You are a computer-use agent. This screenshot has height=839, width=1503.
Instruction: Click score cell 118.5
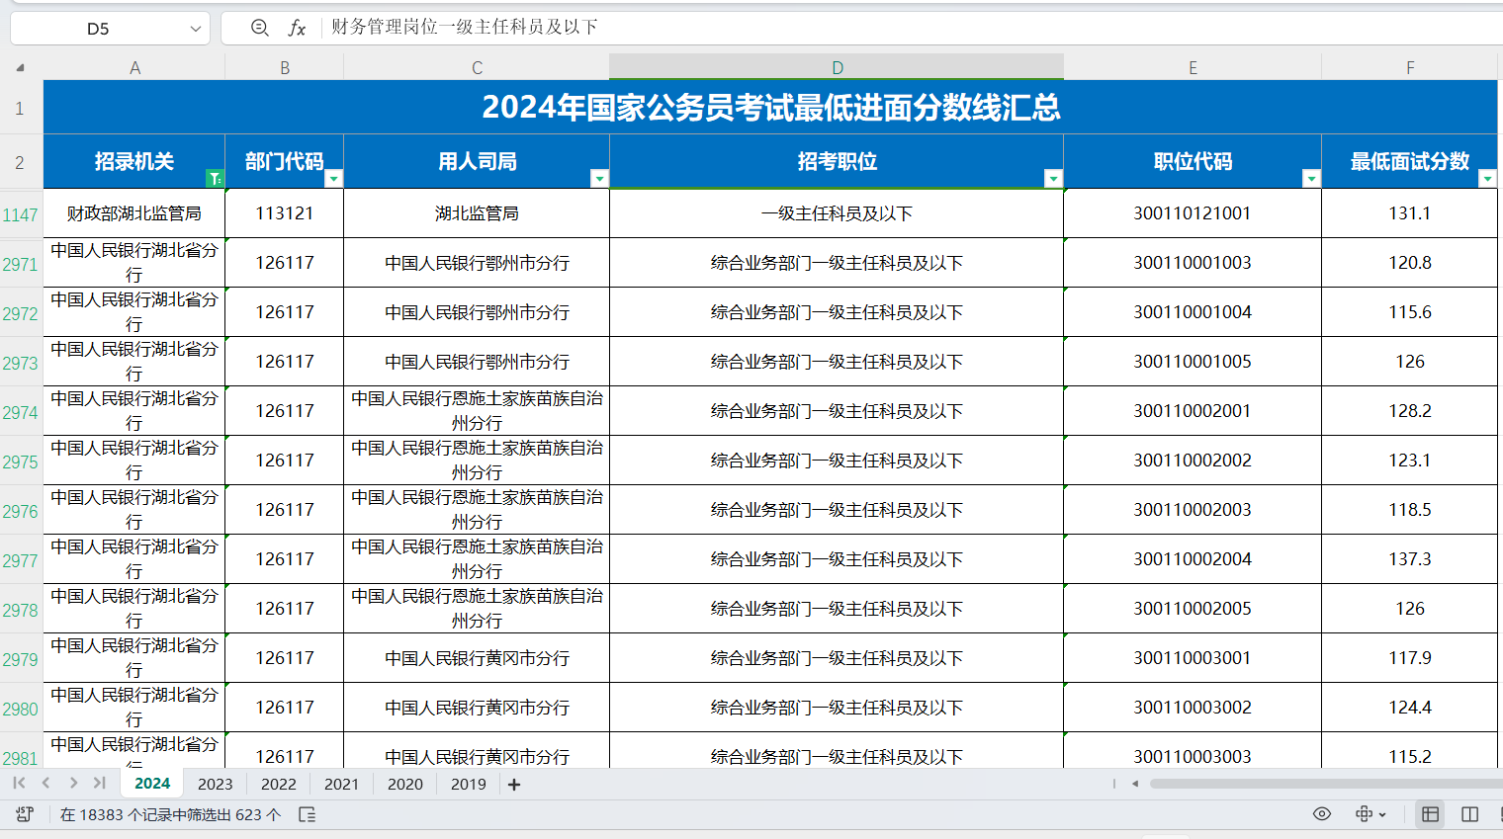[1410, 510]
